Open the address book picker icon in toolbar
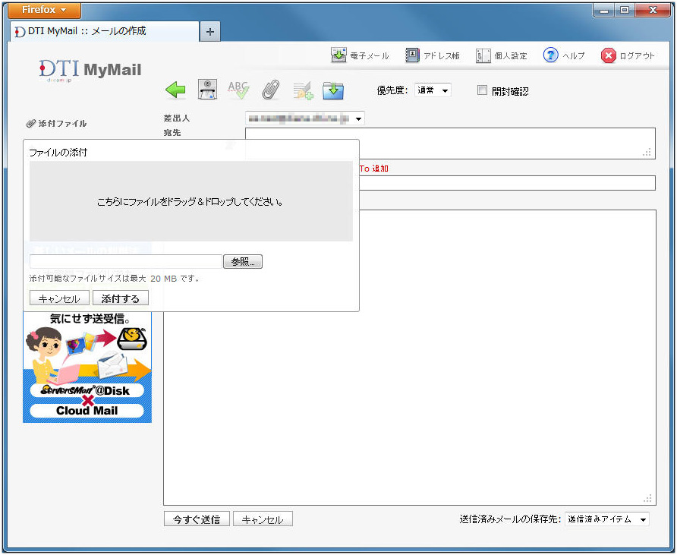The width and height of the screenshot is (677, 555). (x=207, y=90)
